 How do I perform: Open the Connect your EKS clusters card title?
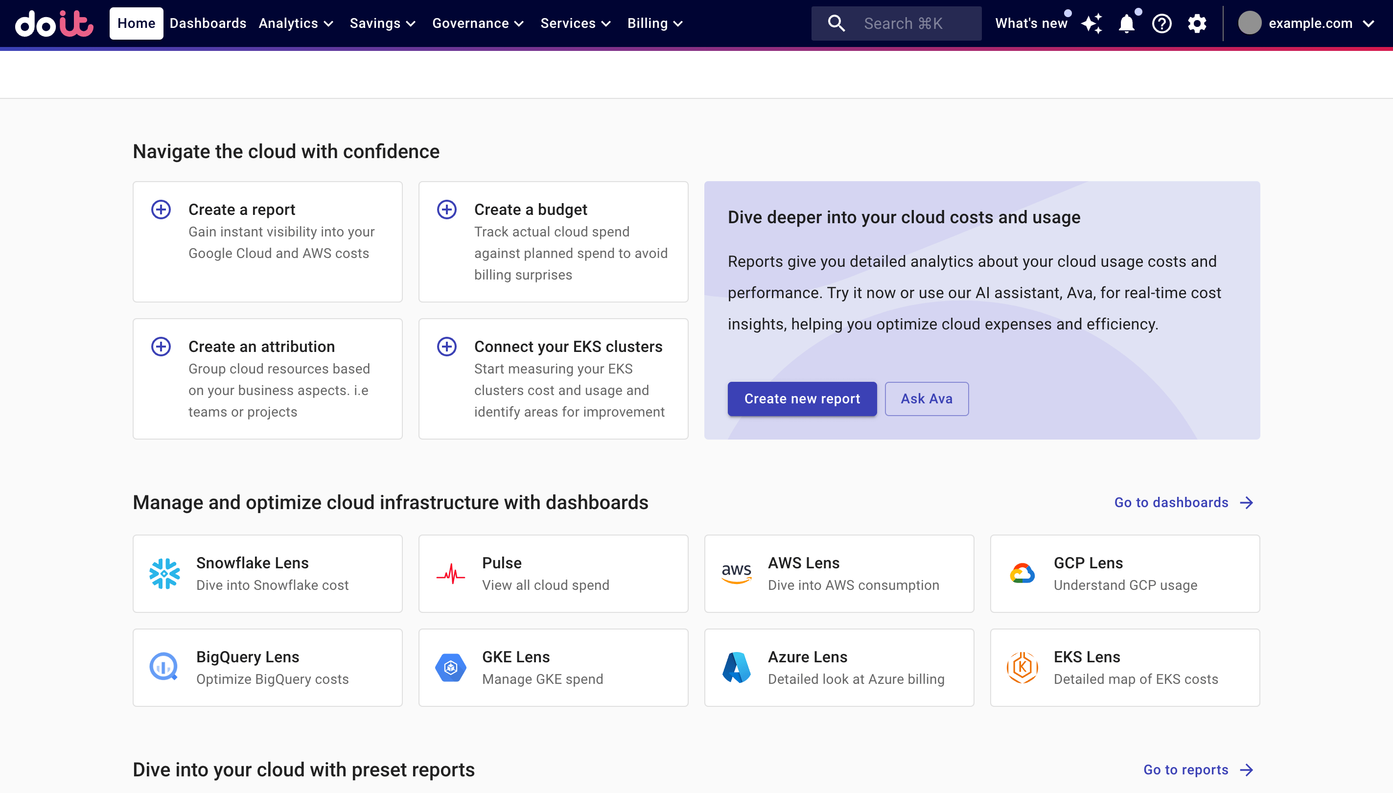(568, 347)
